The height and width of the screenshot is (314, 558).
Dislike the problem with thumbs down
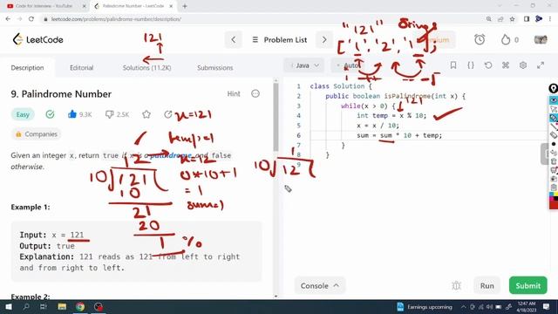pyautogui.click(x=109, y=114)
